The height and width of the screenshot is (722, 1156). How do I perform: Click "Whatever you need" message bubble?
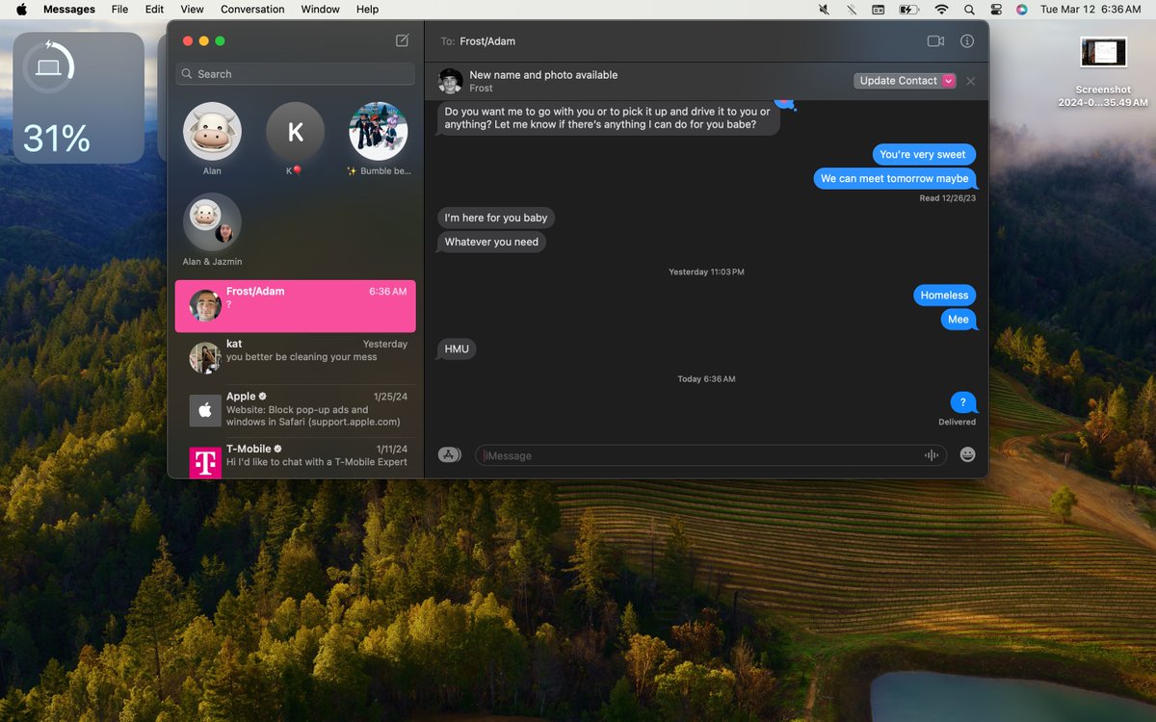491,242
